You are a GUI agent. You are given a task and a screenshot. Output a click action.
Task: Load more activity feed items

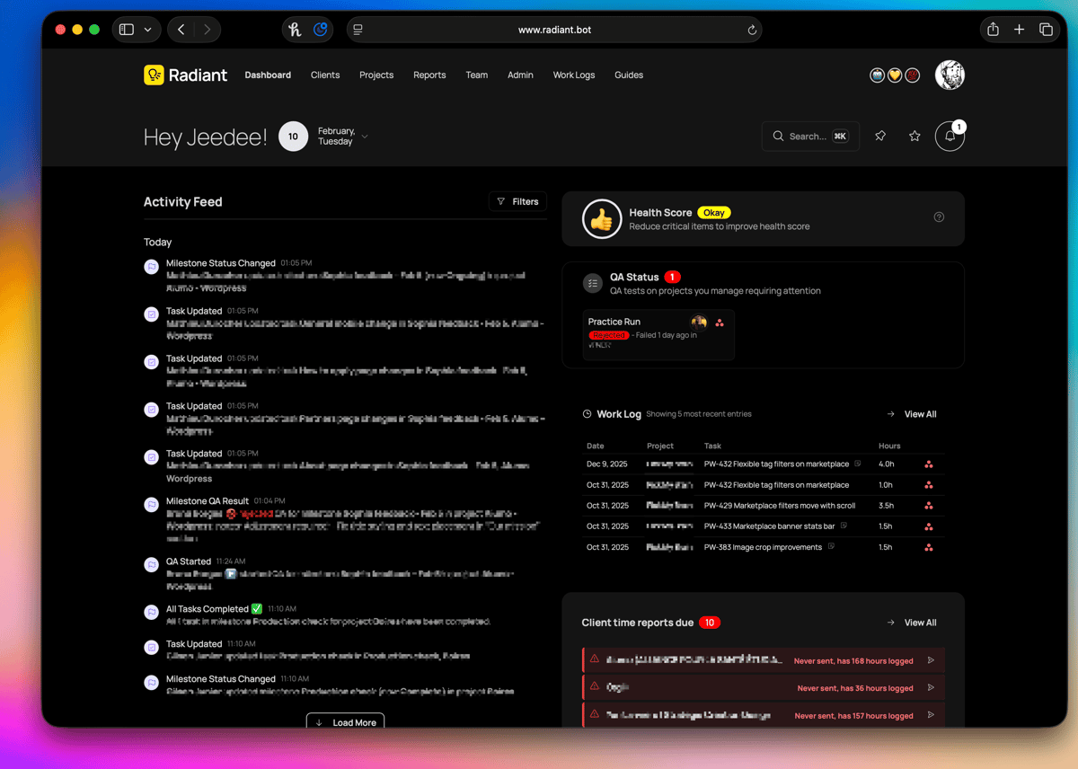[346, 721]
